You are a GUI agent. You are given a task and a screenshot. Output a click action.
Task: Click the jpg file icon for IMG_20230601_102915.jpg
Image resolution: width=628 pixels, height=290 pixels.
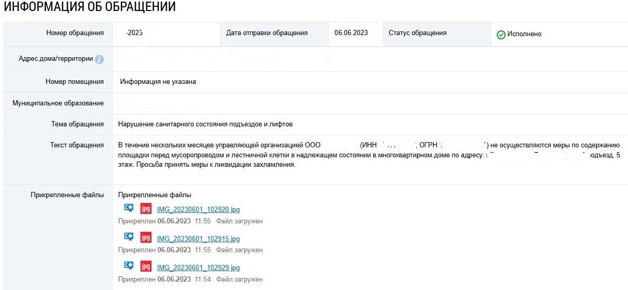(146, 238)
